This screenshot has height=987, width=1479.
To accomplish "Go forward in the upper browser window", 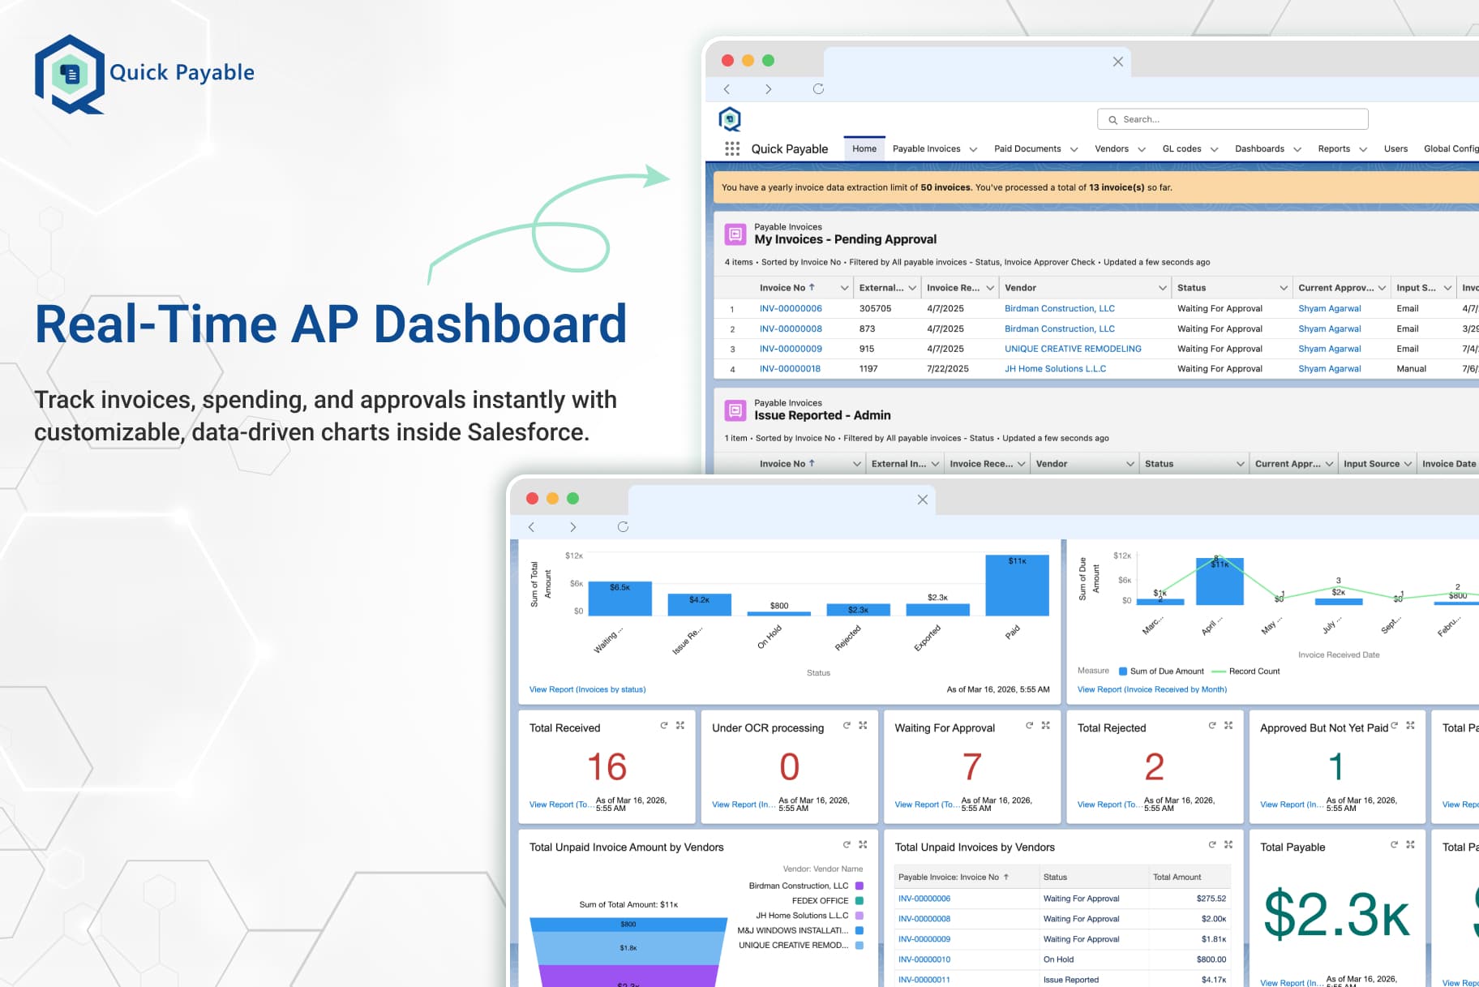I will [x=768, y=89].
